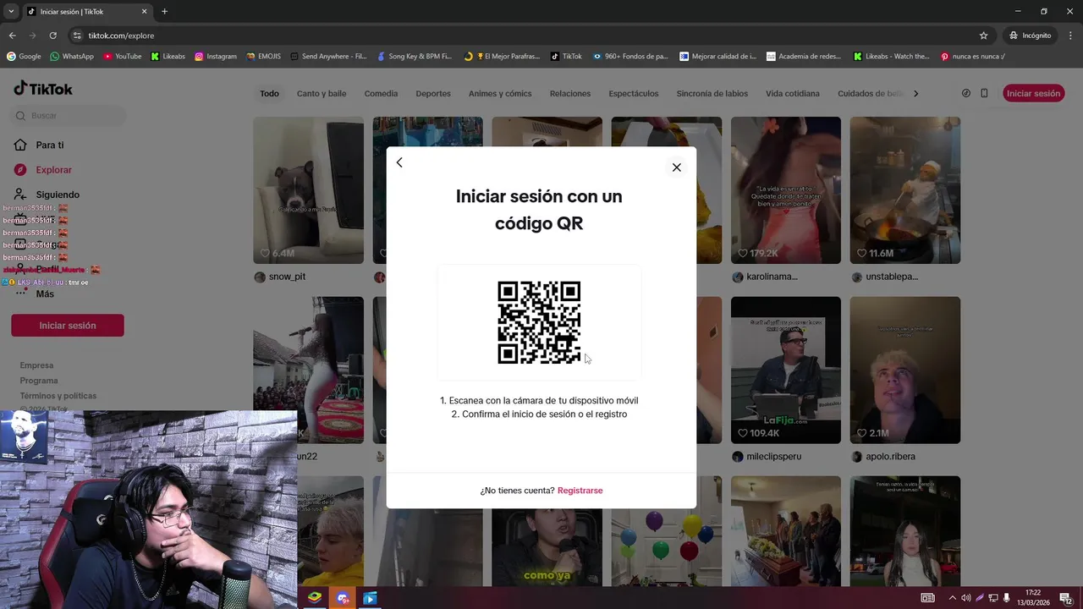This screenshot has height=609, width=1083.
Task: Select the Todo category tab
Action: click(x=269, y=93)
